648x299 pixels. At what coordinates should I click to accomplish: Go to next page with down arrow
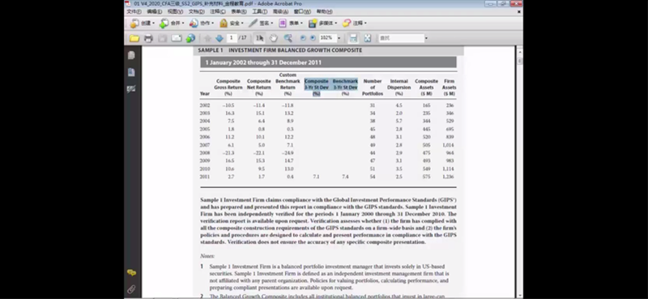220,38
